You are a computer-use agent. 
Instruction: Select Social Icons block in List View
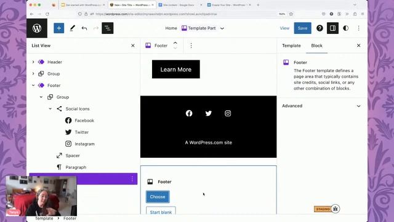point(78,109)
